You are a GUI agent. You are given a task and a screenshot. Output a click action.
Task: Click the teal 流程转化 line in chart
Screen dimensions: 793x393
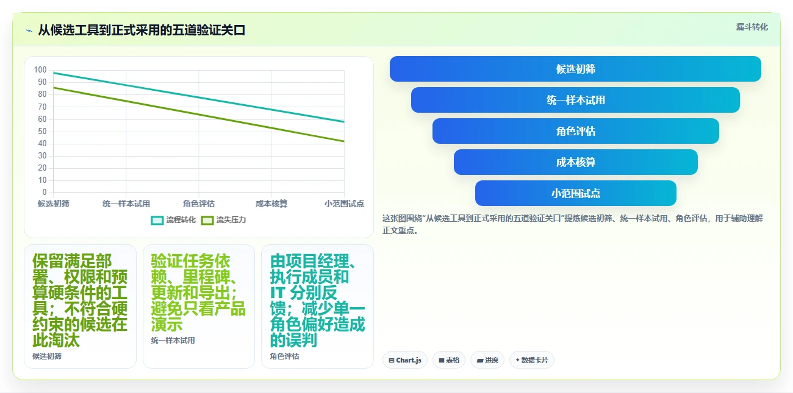pyautogui.click(x=199, y=97)
